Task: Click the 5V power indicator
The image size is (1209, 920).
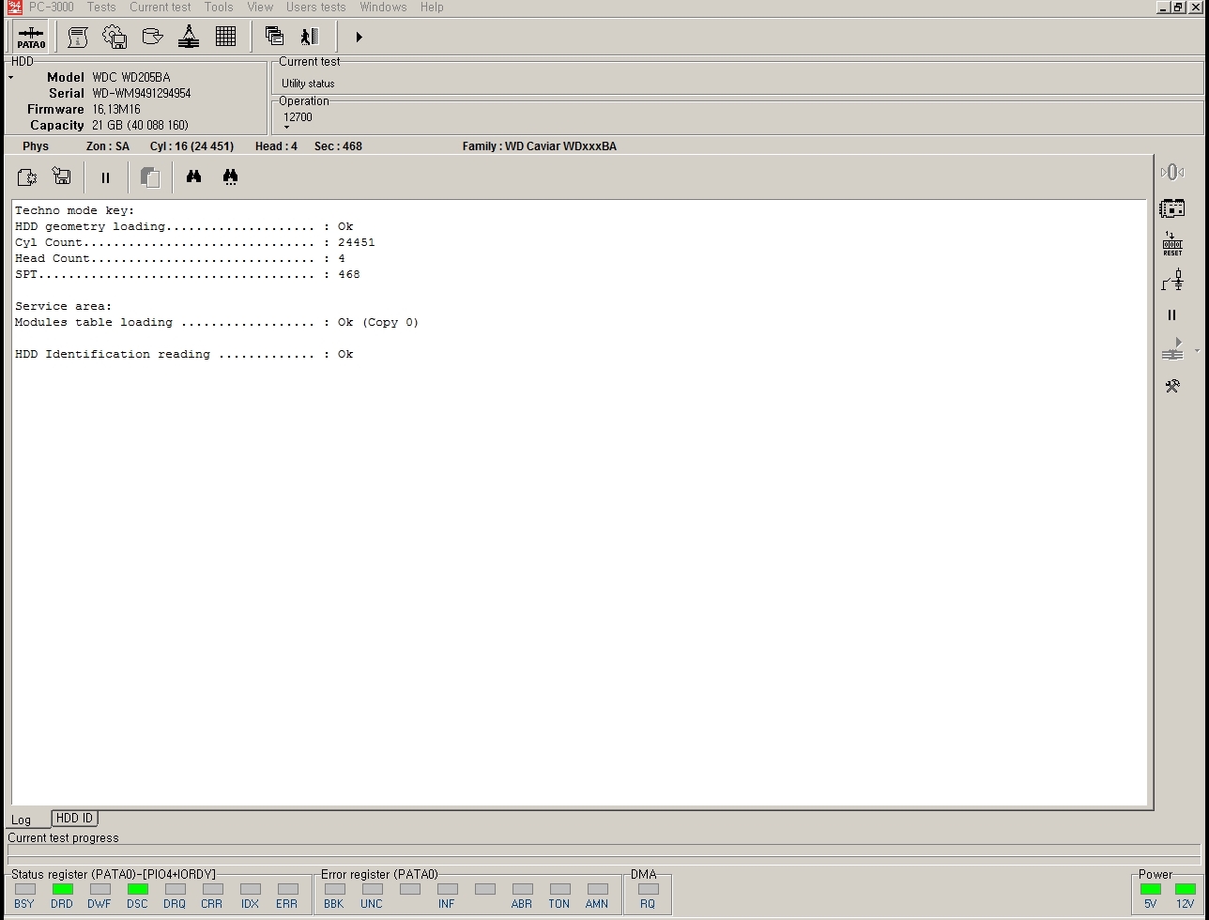Action: pos(1150,889)
